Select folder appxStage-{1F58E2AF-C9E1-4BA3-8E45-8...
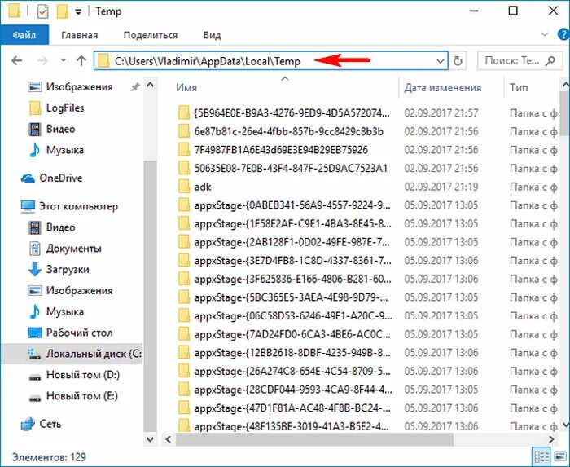Image resolution: width=570 pixels, height=467 pixels. coord(284,223)
